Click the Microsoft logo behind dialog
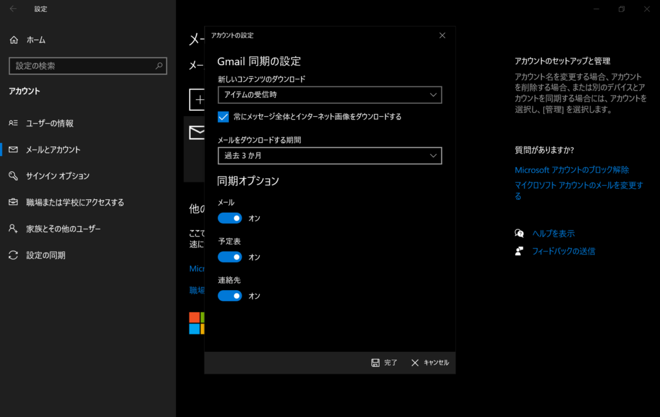 (197, 323)
